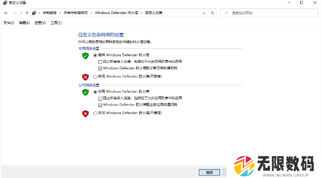The height and width of the screenshot is (178, 321).
Task: Minimize the 自定义设置 window
Action: (x=289, y=3)
